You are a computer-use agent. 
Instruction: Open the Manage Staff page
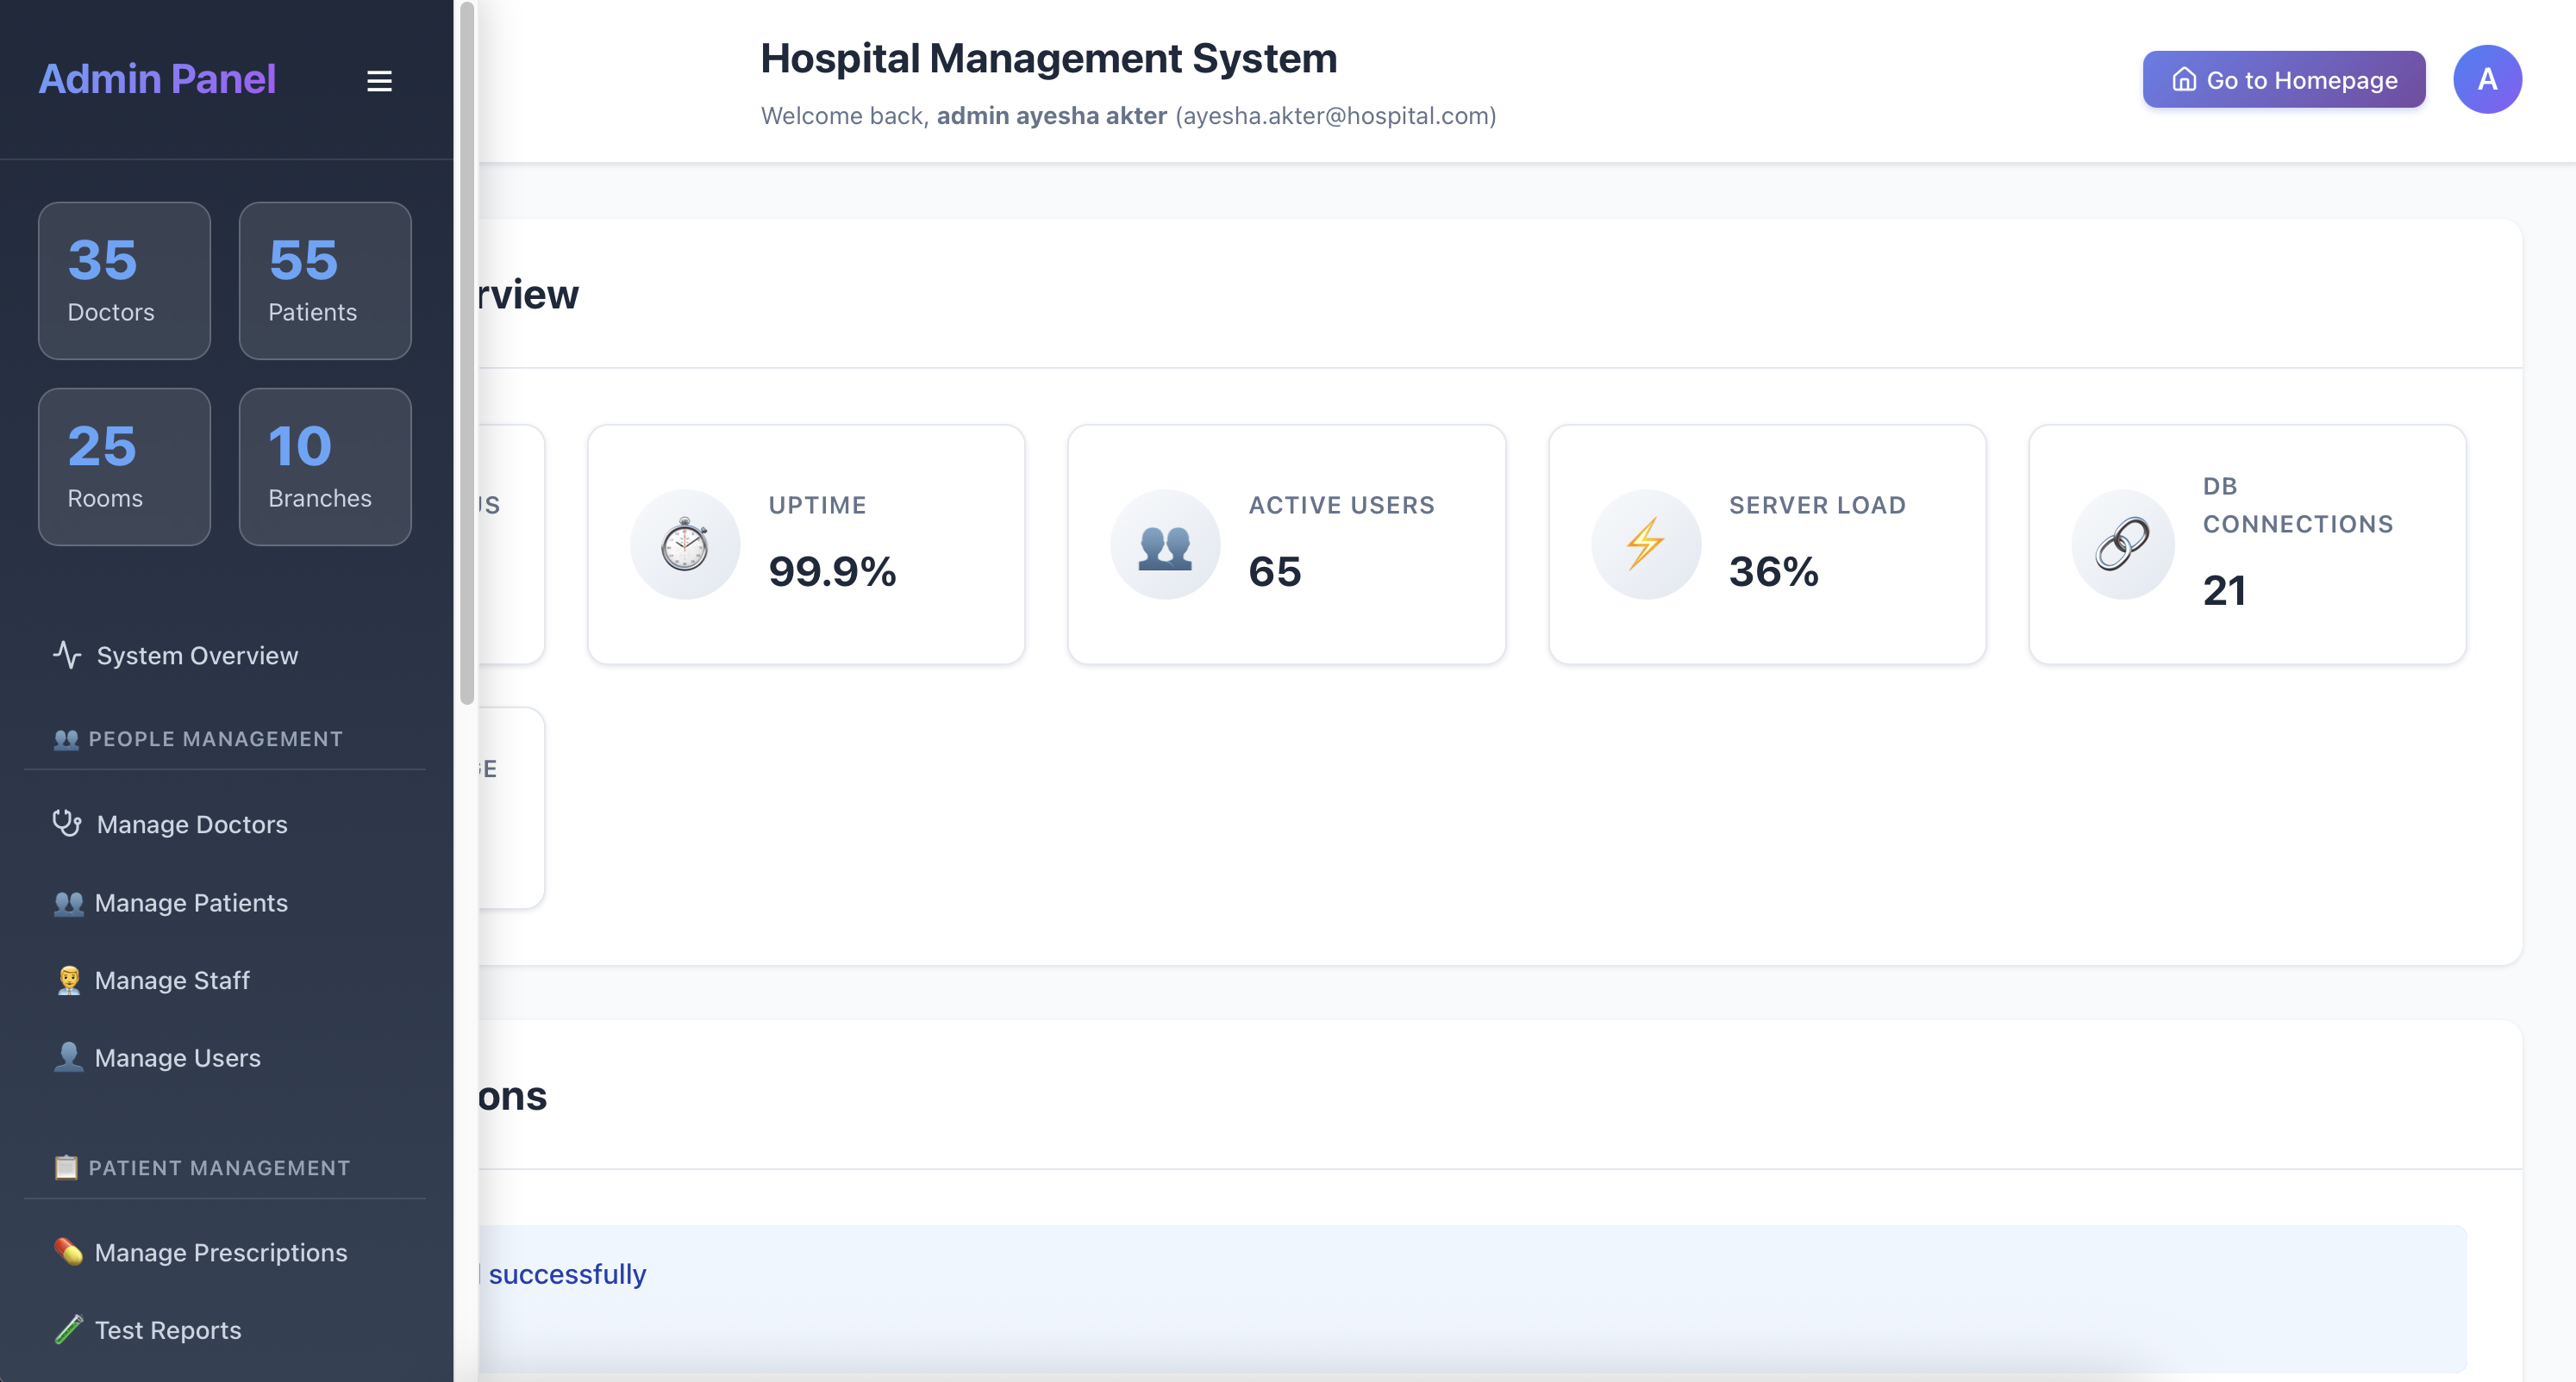(x=171, y=980)
